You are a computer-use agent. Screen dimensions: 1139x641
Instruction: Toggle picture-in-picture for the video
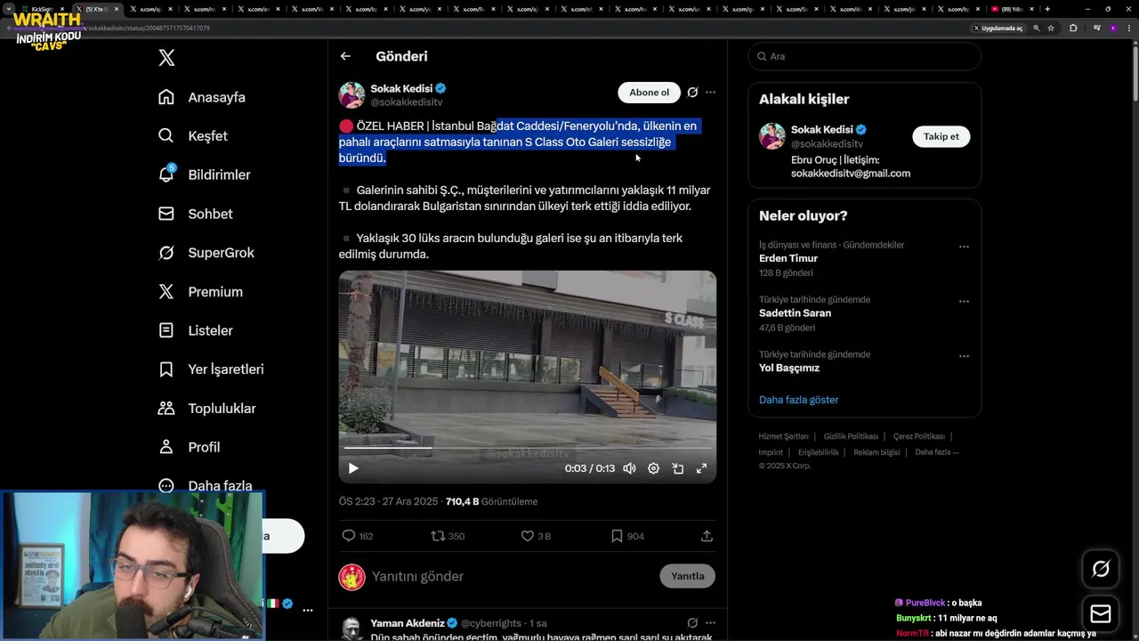coord(677,468)
